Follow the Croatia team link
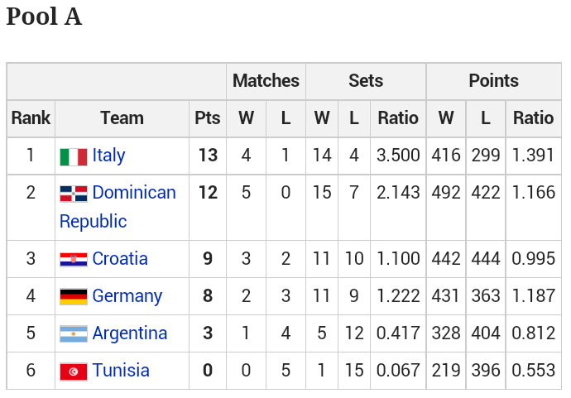This screenshot has height=398, width=571. coord(120,259)
